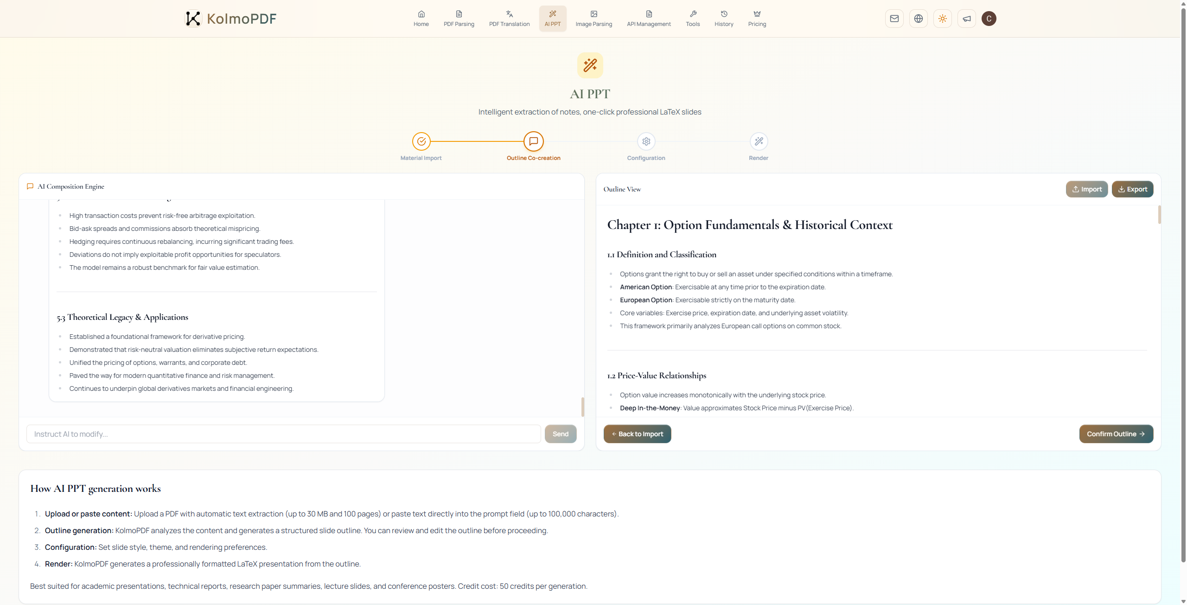The height and width of the screenshot is (605, 1187).
Task: Click the Outline Co-creation chat step icon
Action: (533, 141)
